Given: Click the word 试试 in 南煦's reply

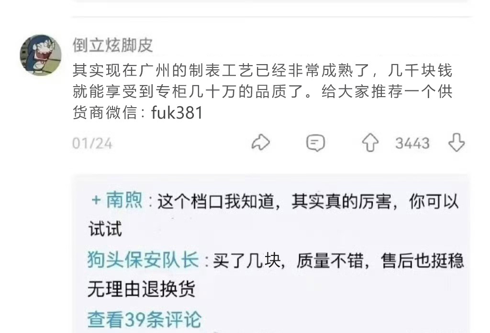Looking at the screenshot, I should click(105, 229).
